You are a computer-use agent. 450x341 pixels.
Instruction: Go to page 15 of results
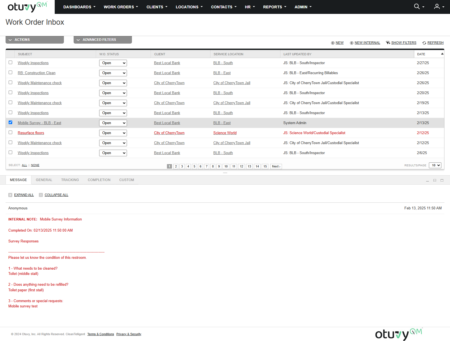coord(265,166)
